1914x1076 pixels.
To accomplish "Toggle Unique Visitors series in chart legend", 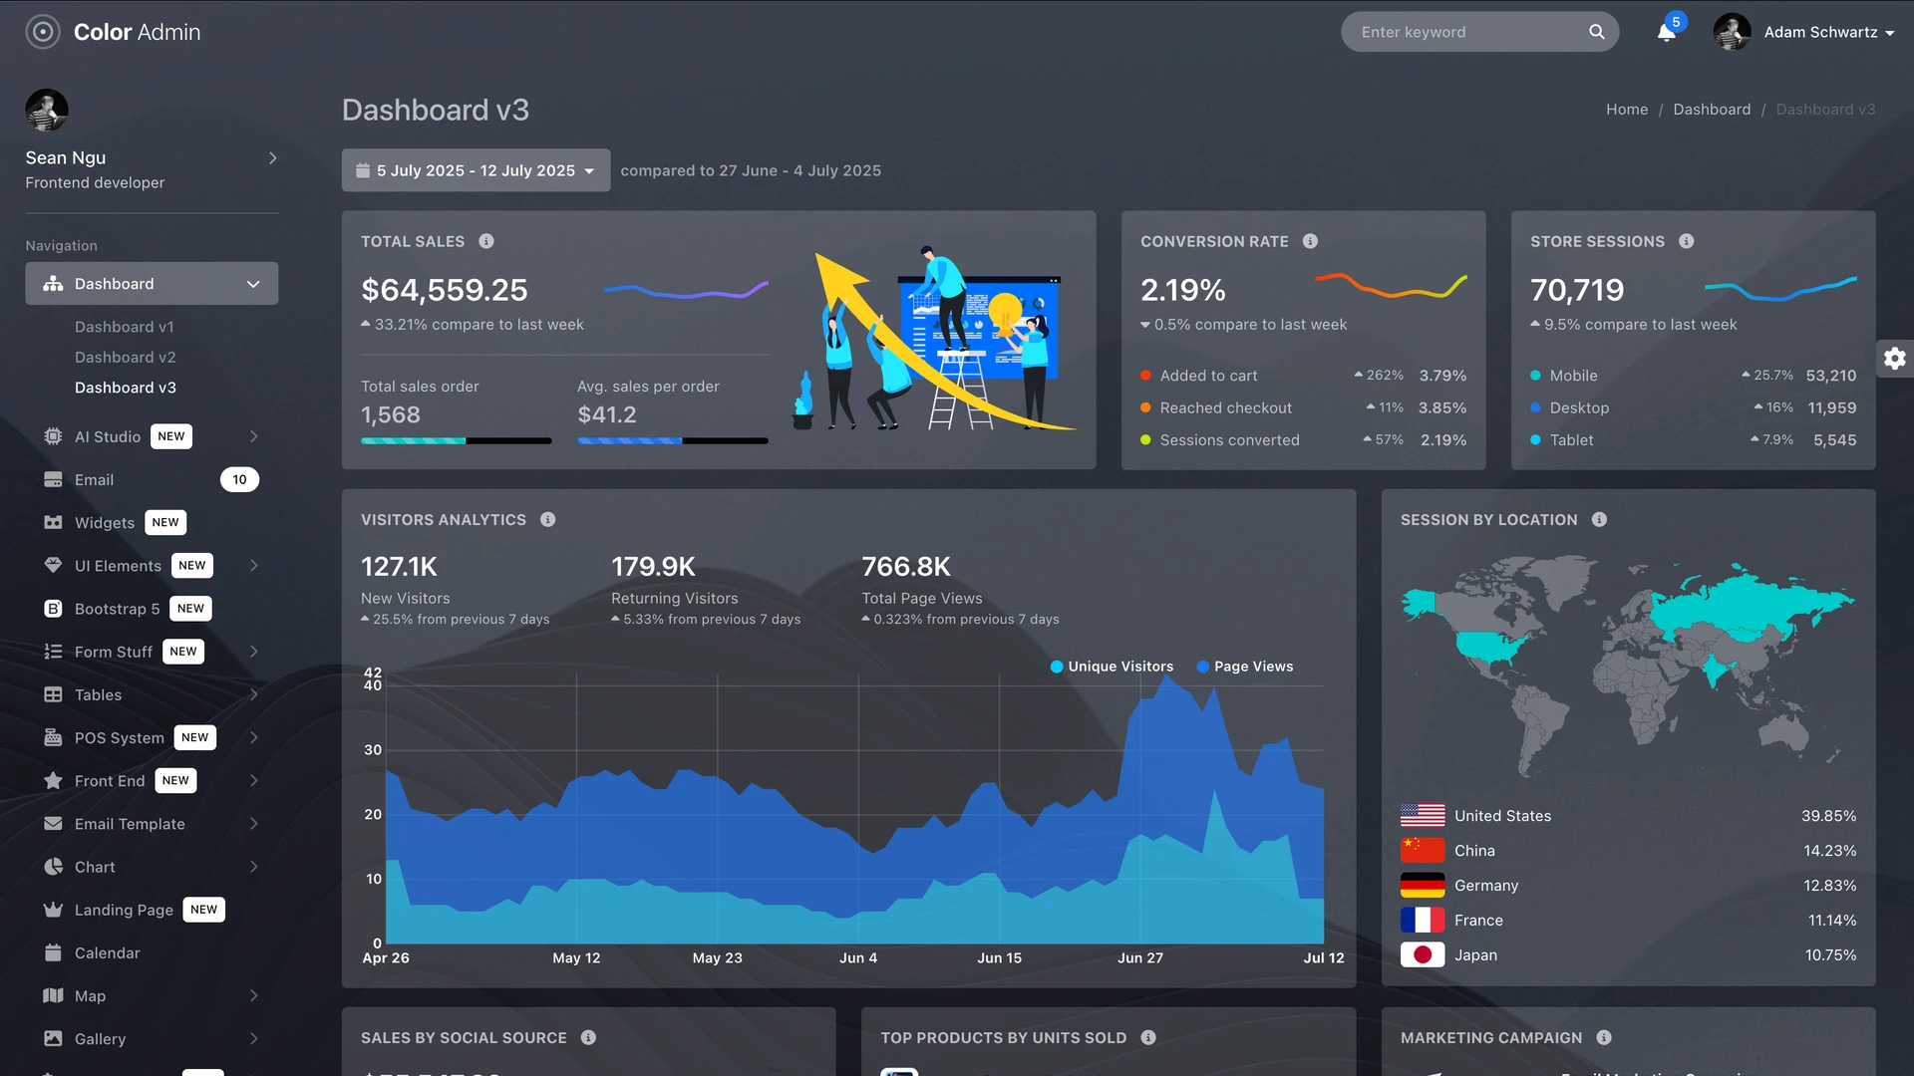I will click(x=1112, y=667).
